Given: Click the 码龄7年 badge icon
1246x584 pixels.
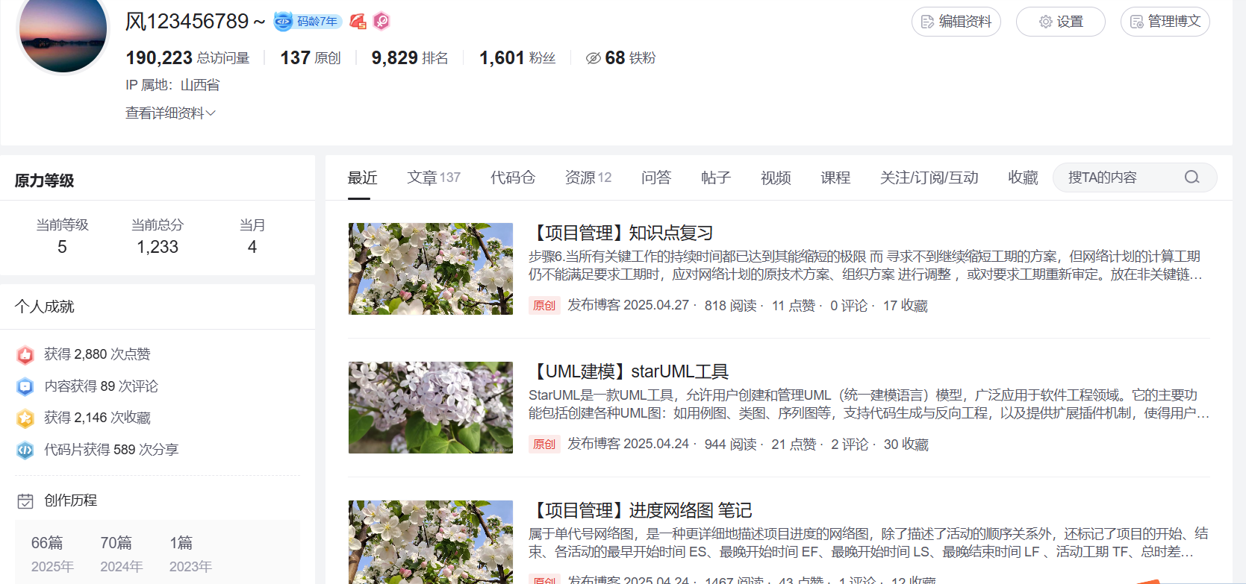Looking at the screenshot, I should coord(308,22).
